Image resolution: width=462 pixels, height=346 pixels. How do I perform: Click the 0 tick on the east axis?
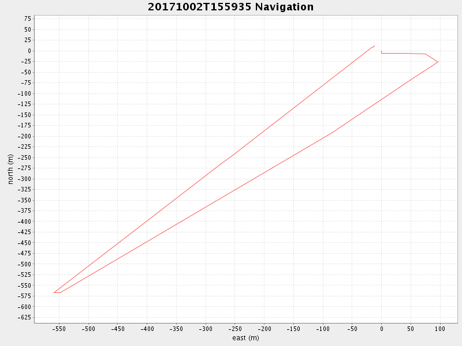point(381,329)
